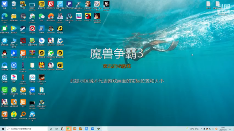The height and width of the screenshot is (131, 234).
Task: Click the 30°C weather widget
Action: coord(193,129)
